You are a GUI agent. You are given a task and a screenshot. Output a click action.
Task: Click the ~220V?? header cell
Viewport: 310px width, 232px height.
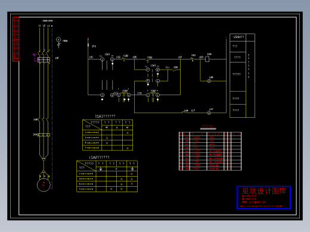pos(238,37)
